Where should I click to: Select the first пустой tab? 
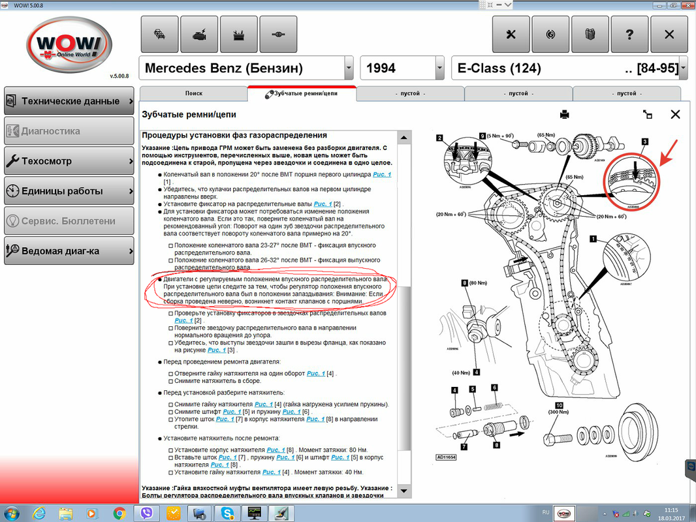pyautogui.click(x=410, y=93)
